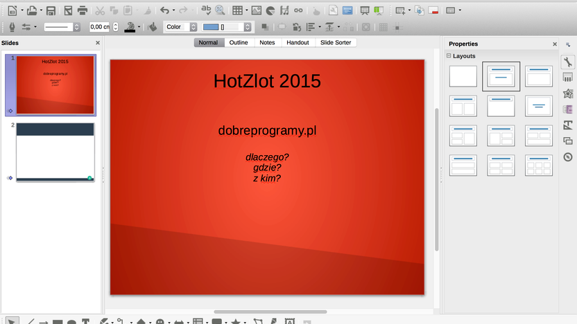Delete the current slide
Screen dimensions: 577x324
tap(433, 10)
